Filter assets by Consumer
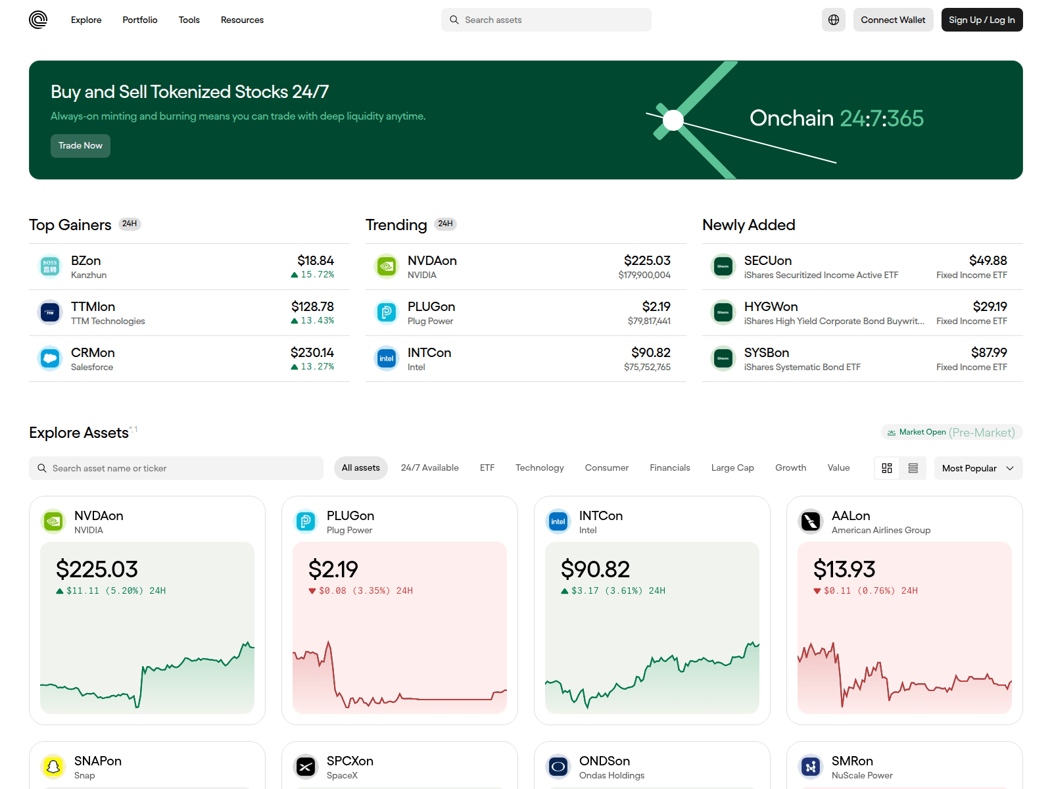 pyautogui.click(x=607, y=468)
